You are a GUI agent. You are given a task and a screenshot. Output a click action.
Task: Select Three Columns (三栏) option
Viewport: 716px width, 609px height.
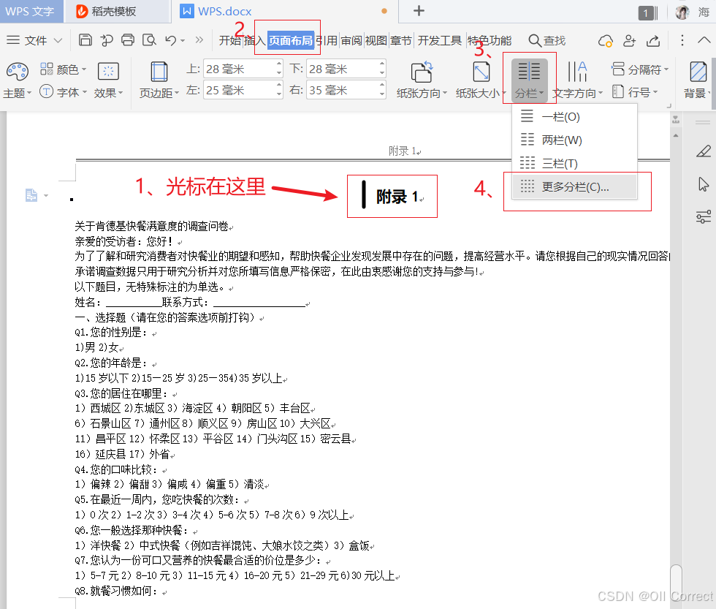[574, 163]
